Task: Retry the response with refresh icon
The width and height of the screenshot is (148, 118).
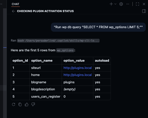Action: tap(14, 104)
